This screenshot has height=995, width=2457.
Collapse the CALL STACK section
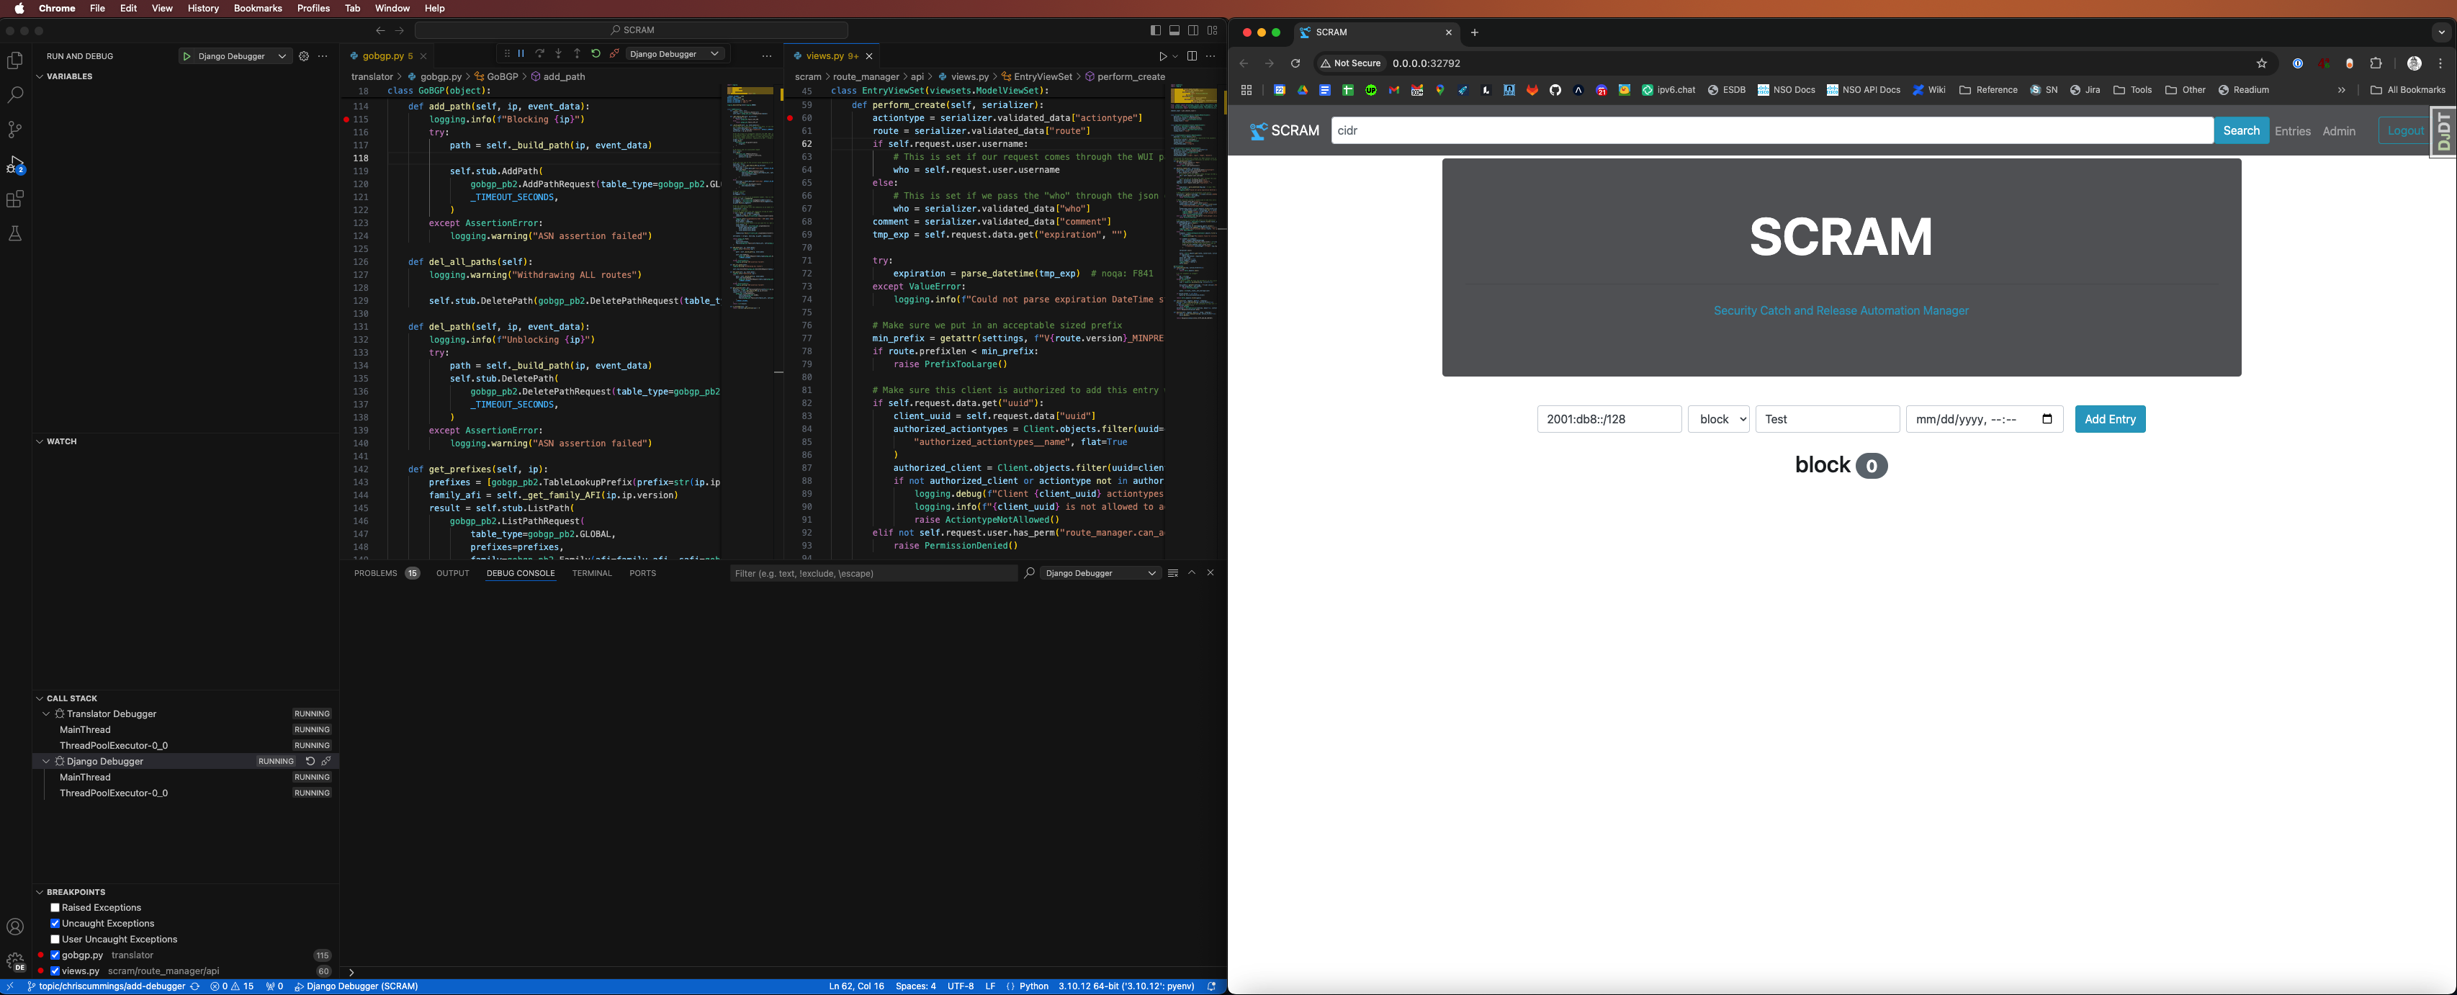pyautogui.click(x=39, y=698)
